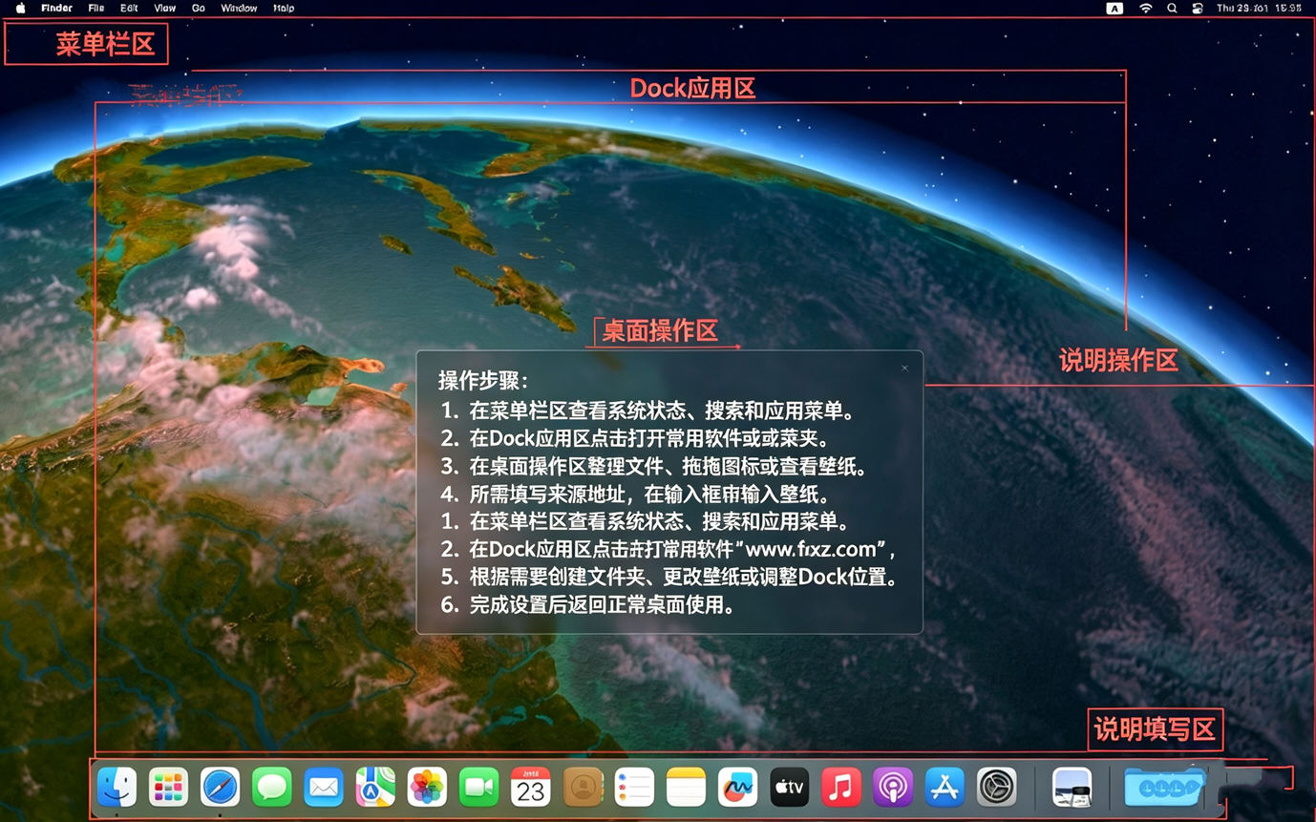Open Launchpad from the Dock
Screen dimensions: 1316x822
pos(168,788)
